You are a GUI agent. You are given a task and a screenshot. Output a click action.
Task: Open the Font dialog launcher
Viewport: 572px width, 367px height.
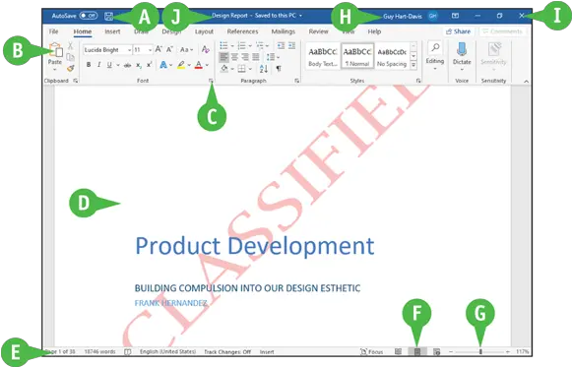click(212, 81)
